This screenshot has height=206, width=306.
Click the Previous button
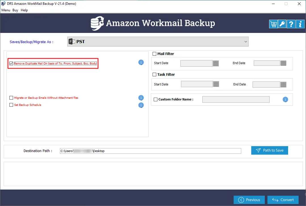249,200
